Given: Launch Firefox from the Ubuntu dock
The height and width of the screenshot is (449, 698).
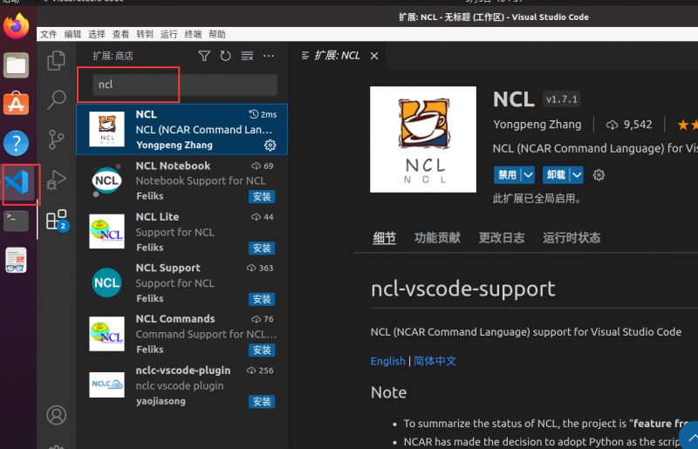Looking at the screenshot, I should 16,26.
